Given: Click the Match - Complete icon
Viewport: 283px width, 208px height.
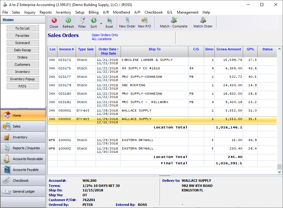Looking at the screenshot, I should [174, 23].
